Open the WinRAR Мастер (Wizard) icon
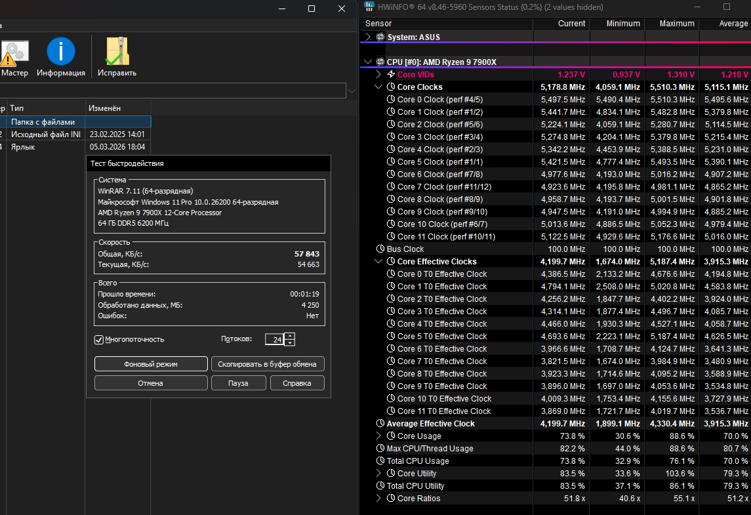Image resolution: width=751 pixels, height=515 pixels. point(14,52)
